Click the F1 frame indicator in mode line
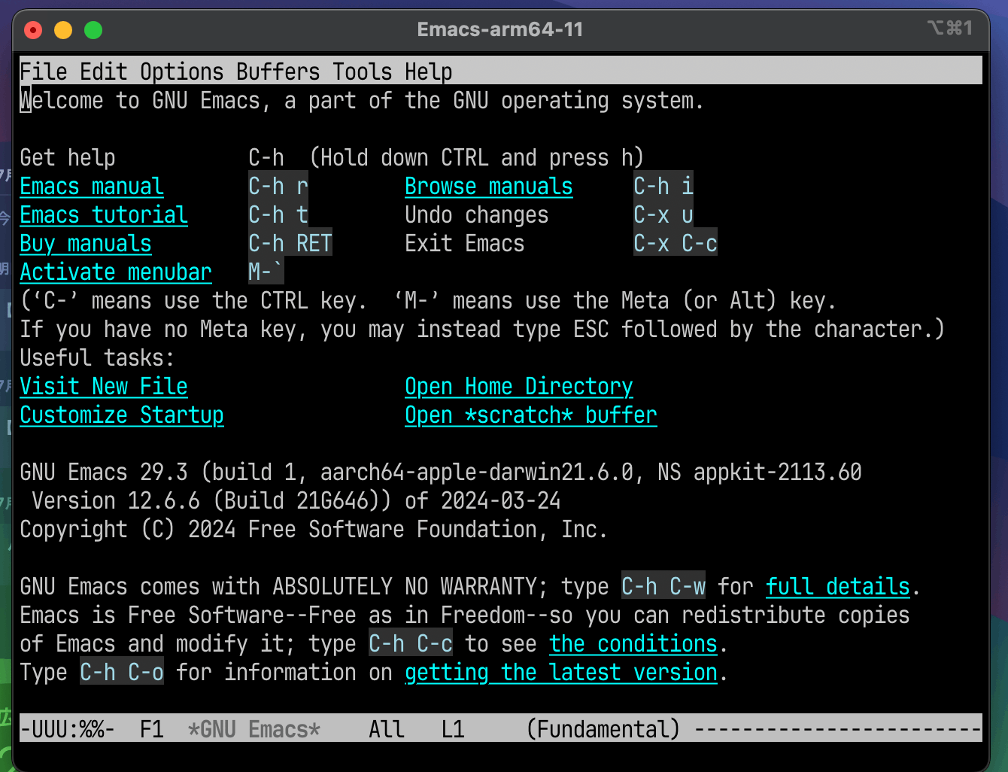 coord(152,729)
